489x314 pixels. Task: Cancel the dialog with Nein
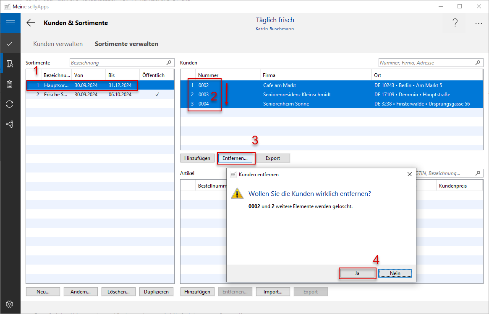coord(395,273)
